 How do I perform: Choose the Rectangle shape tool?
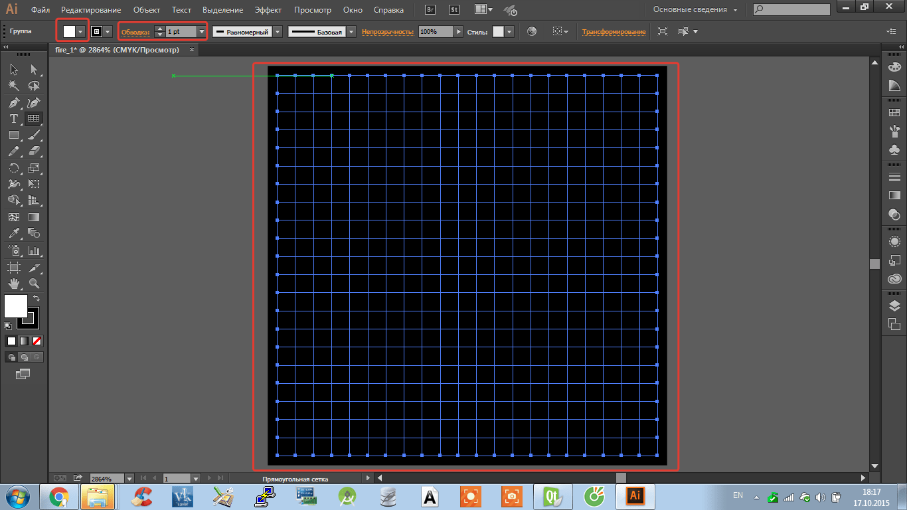(x=13, y=135)
